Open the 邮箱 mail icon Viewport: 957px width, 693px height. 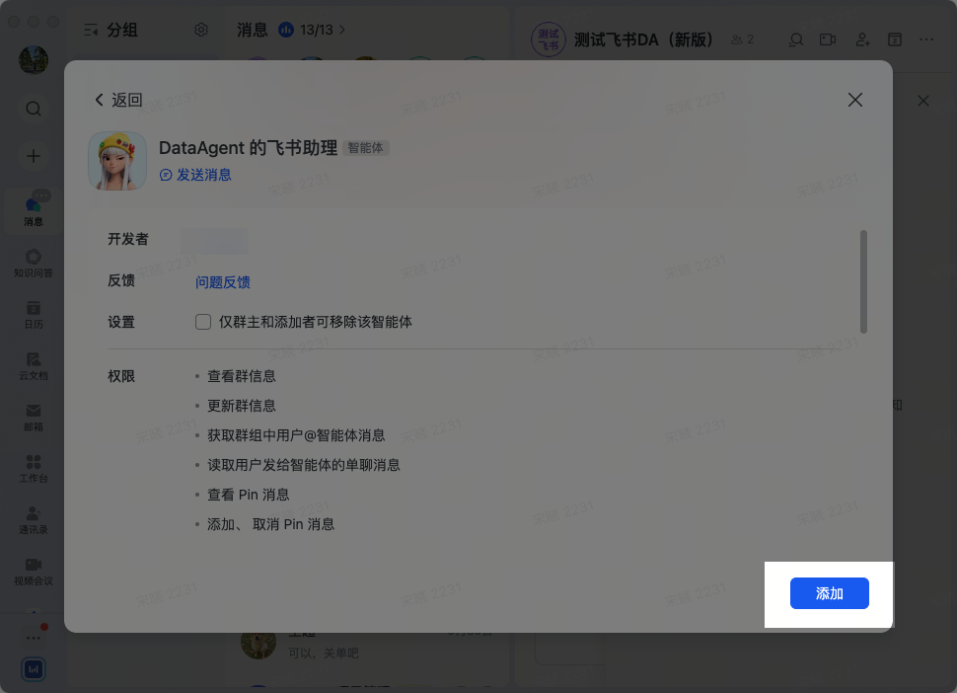[x=34, y=418]
